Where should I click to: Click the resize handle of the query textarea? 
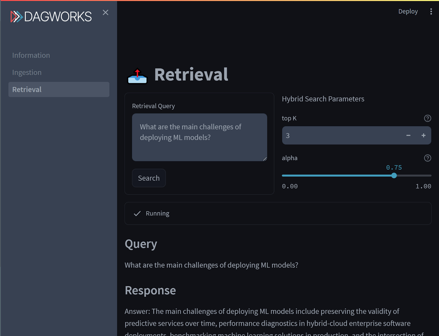[265, 159]
